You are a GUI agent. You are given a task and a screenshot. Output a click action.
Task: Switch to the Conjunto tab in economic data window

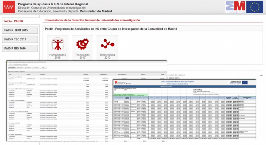point(25,65)
